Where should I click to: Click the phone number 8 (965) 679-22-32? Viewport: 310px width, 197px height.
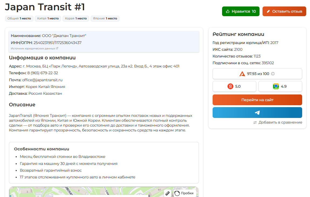[x=43, y=73]
